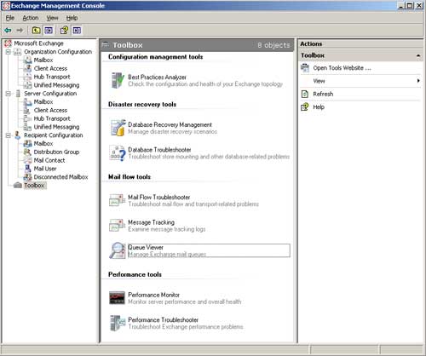The image size is (426, 356).
Task: Select Queue Viewer entry
Action: pyautogui.click(x=209, y=250)
